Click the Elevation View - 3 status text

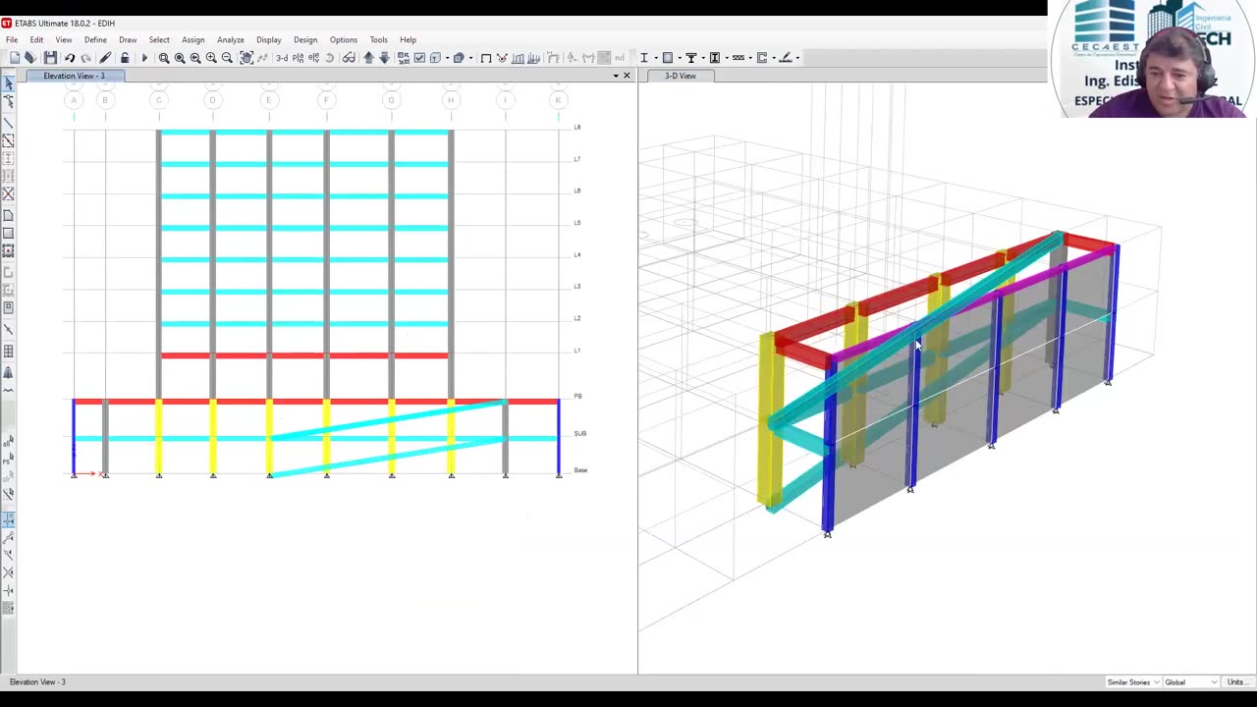click(x=37, y=682)
